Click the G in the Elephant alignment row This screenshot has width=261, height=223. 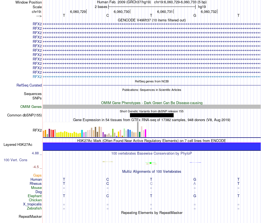click(195, 196)
